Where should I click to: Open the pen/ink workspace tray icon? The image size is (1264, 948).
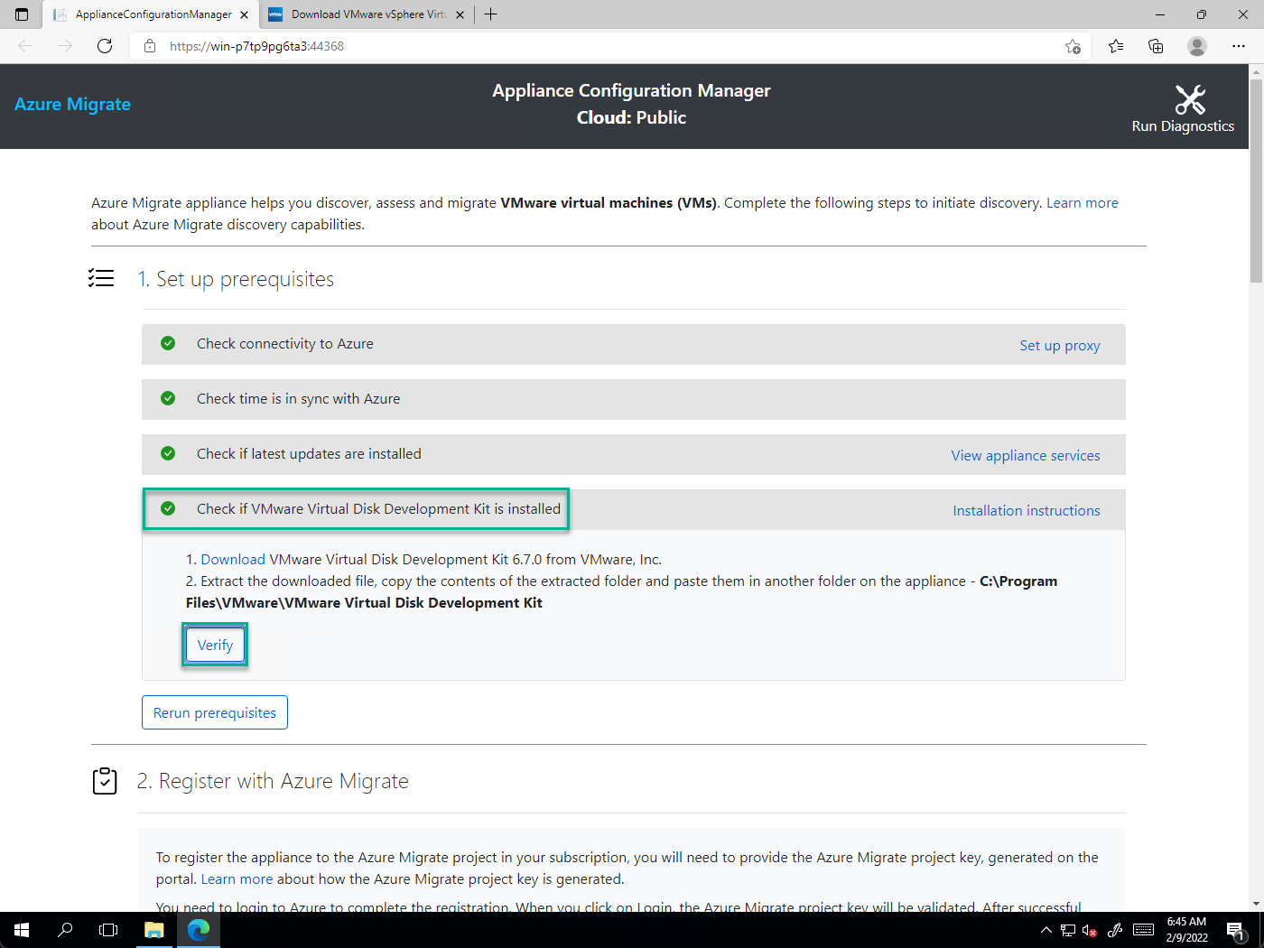[1116, 930]
